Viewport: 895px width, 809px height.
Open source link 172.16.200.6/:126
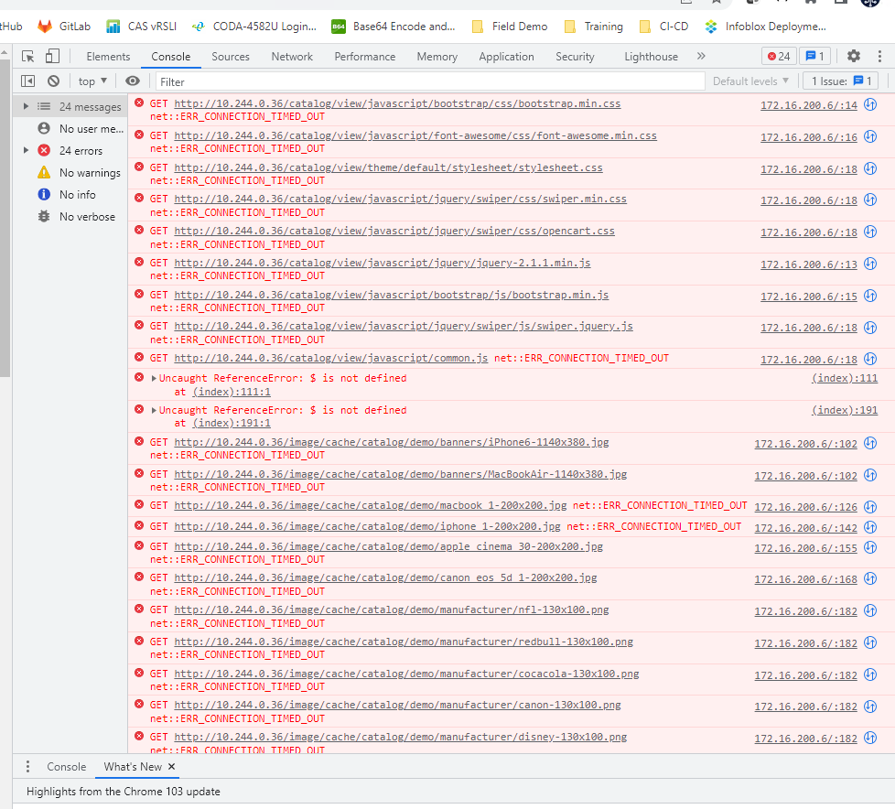coord(806,507)
